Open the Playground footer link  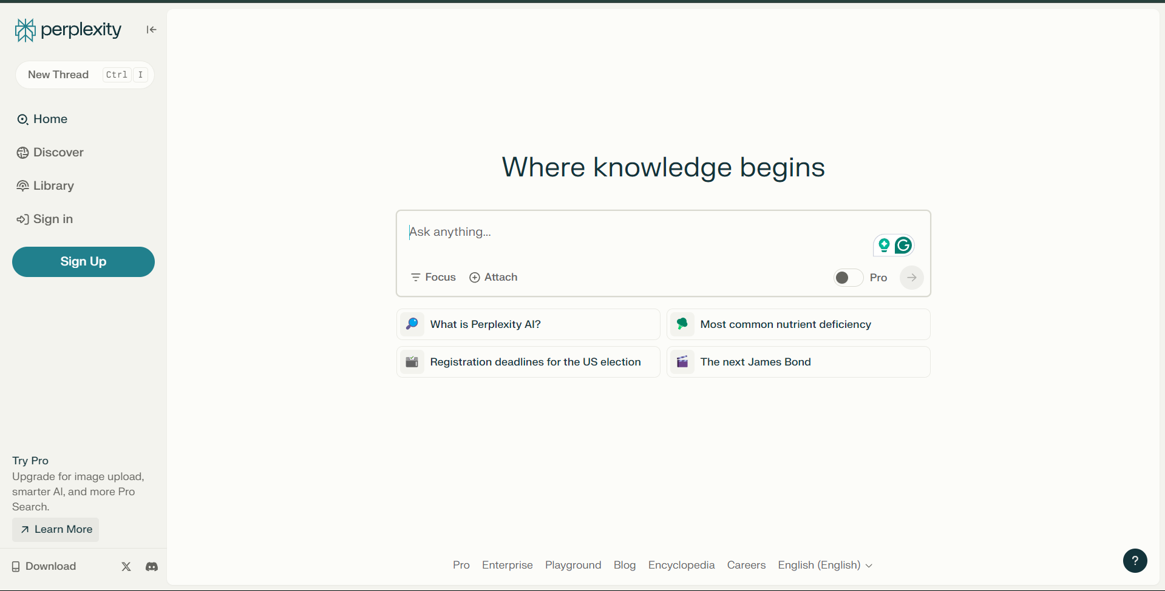pos(573,565)
